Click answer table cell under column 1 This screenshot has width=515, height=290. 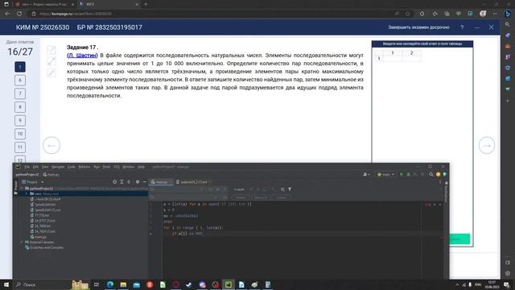[393, 59]
